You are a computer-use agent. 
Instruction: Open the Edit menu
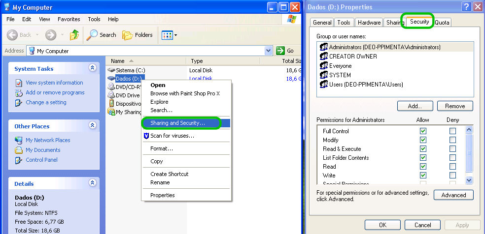tap(27, 19)
